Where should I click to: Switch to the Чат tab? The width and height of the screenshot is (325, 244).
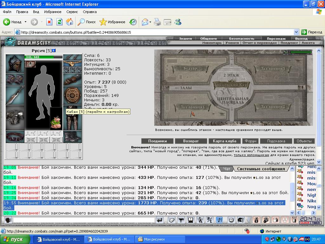[227, 169]
